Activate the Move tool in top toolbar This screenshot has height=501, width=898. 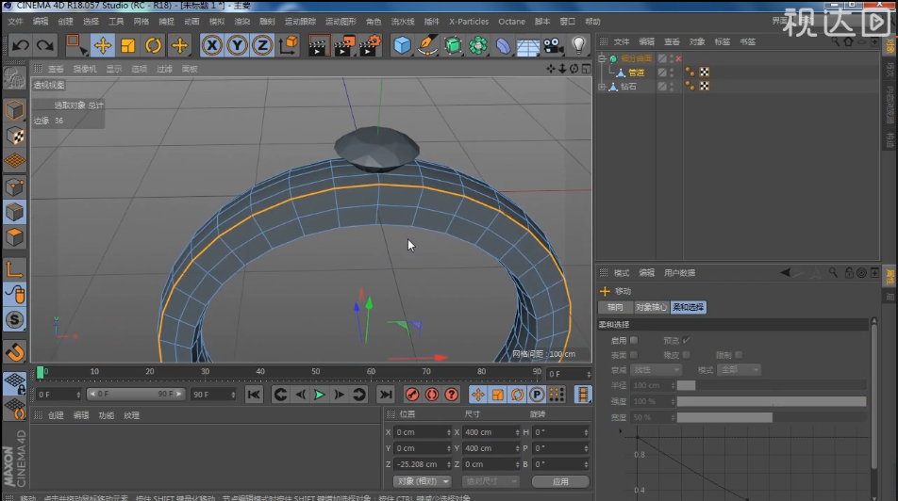[103, 45]
